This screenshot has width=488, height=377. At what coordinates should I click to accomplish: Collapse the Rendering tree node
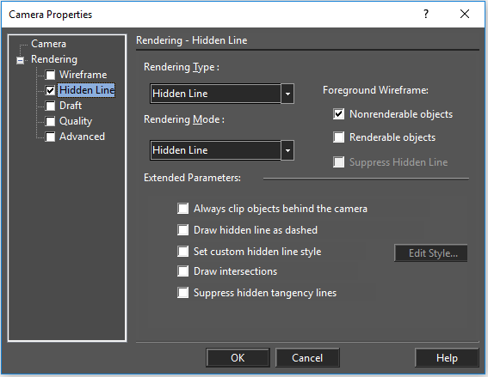[21, 60]
